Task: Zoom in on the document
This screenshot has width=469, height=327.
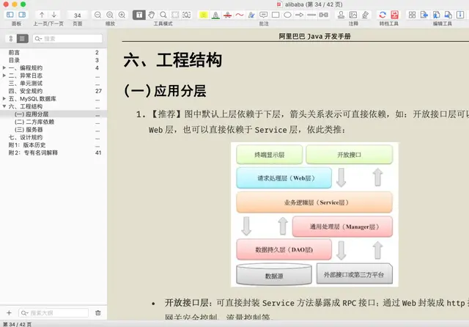Action: coord(122,15)
